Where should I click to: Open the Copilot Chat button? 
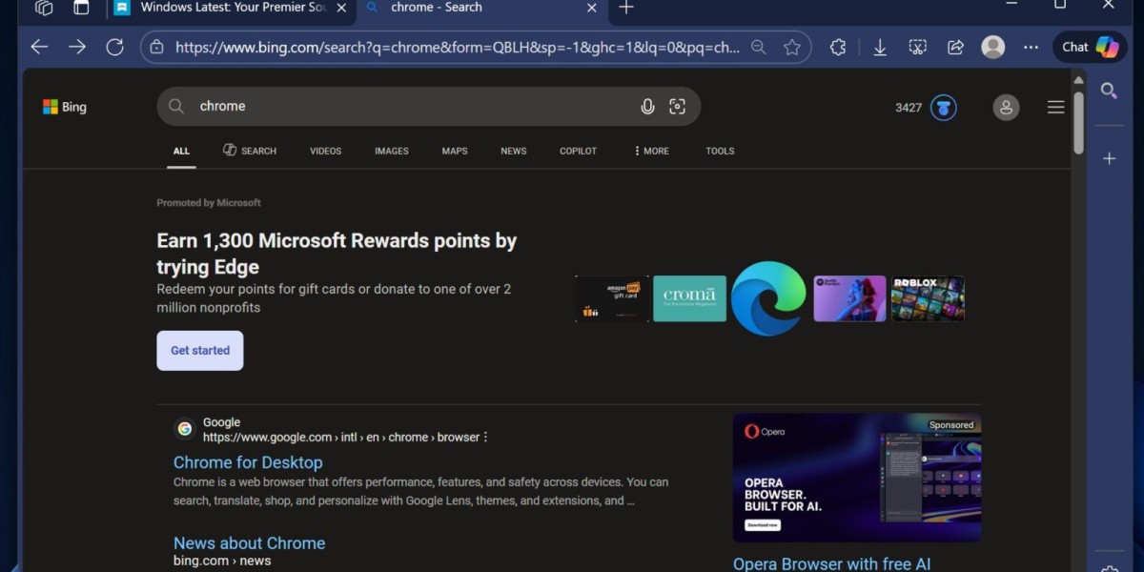pyautogui.click(x=1090, y=47)
